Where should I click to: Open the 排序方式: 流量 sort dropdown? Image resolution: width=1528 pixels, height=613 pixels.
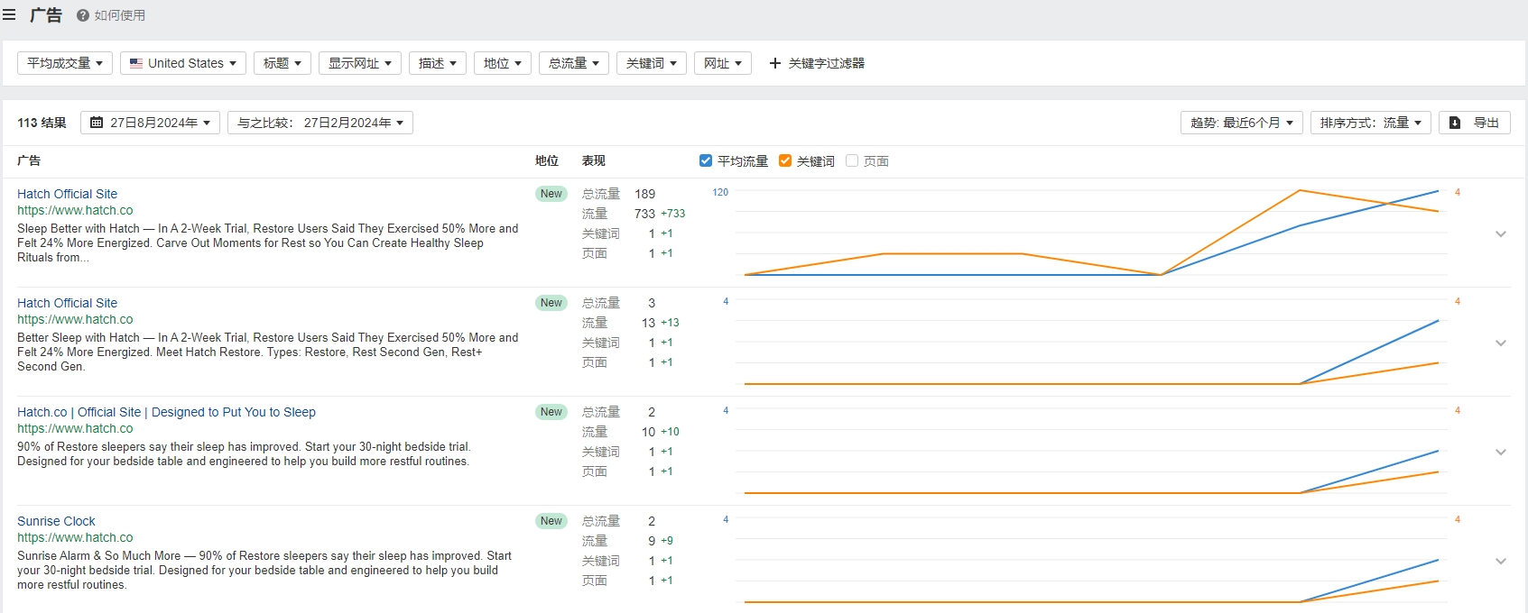1371,123
